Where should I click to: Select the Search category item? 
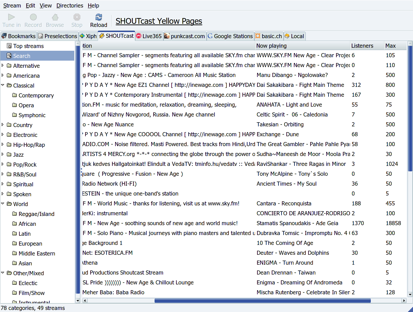(37, 56)
